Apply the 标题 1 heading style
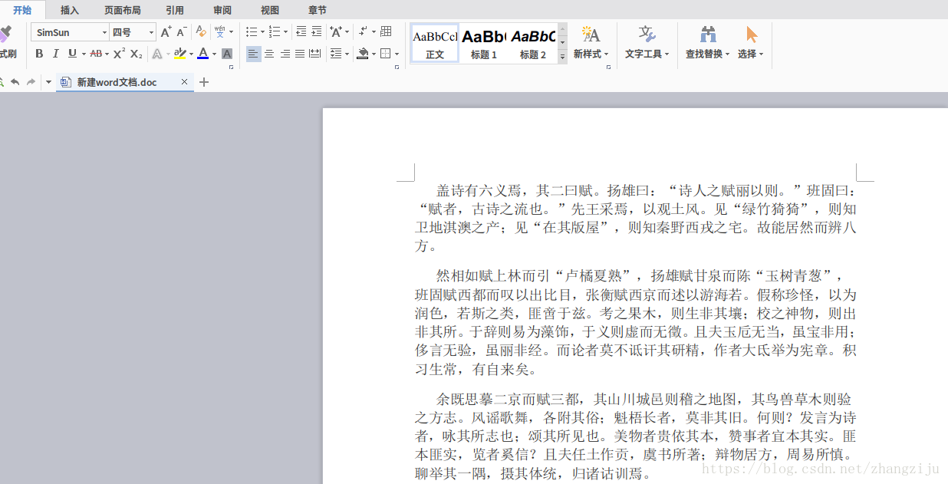 coord(485,42)
